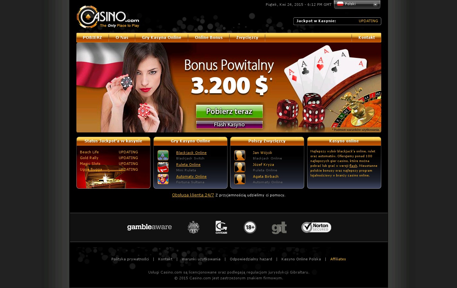Click the Norton Secured badge
The image size is (457, 288).
tap(316, 227)
